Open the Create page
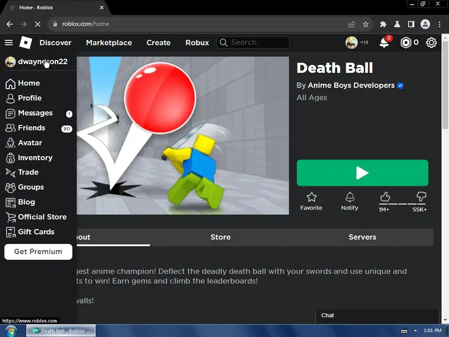This screenshot has height=337, width=449. [x=158, y=43]
